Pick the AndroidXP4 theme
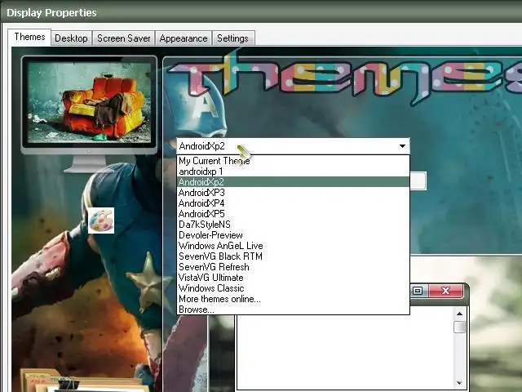The width and height of the screenshot is (522, 392). coord(293,203)
